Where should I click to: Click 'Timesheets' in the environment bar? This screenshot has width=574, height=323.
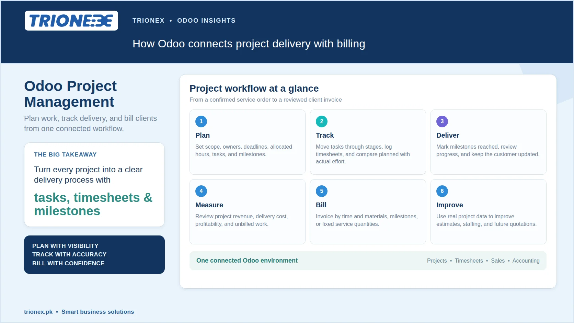tap(469, 261)
